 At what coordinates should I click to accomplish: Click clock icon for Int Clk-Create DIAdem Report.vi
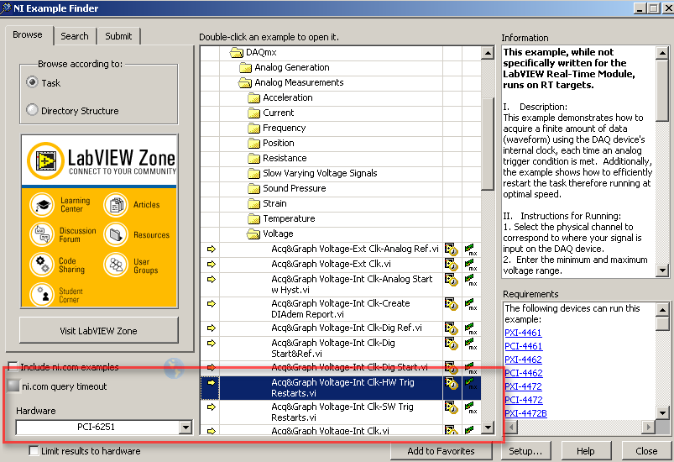coord(451,304)
